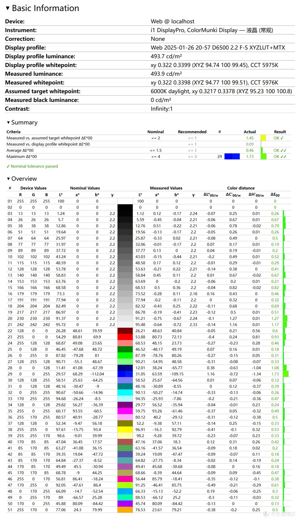The image size is (298, 520).
Task: Click the yellow swatch in row 38
Action: pyautogui.click(x=125, y=429)
